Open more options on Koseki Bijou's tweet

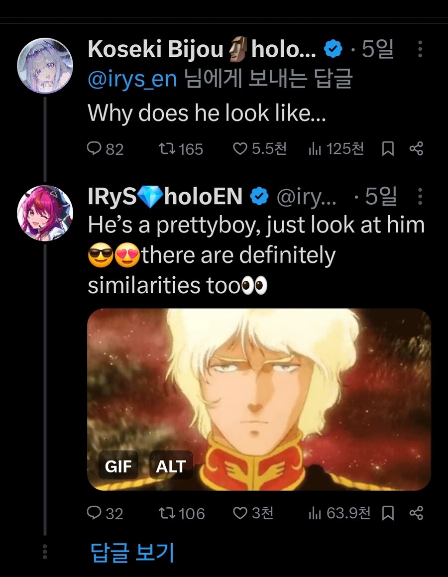(x=420, y=49)
